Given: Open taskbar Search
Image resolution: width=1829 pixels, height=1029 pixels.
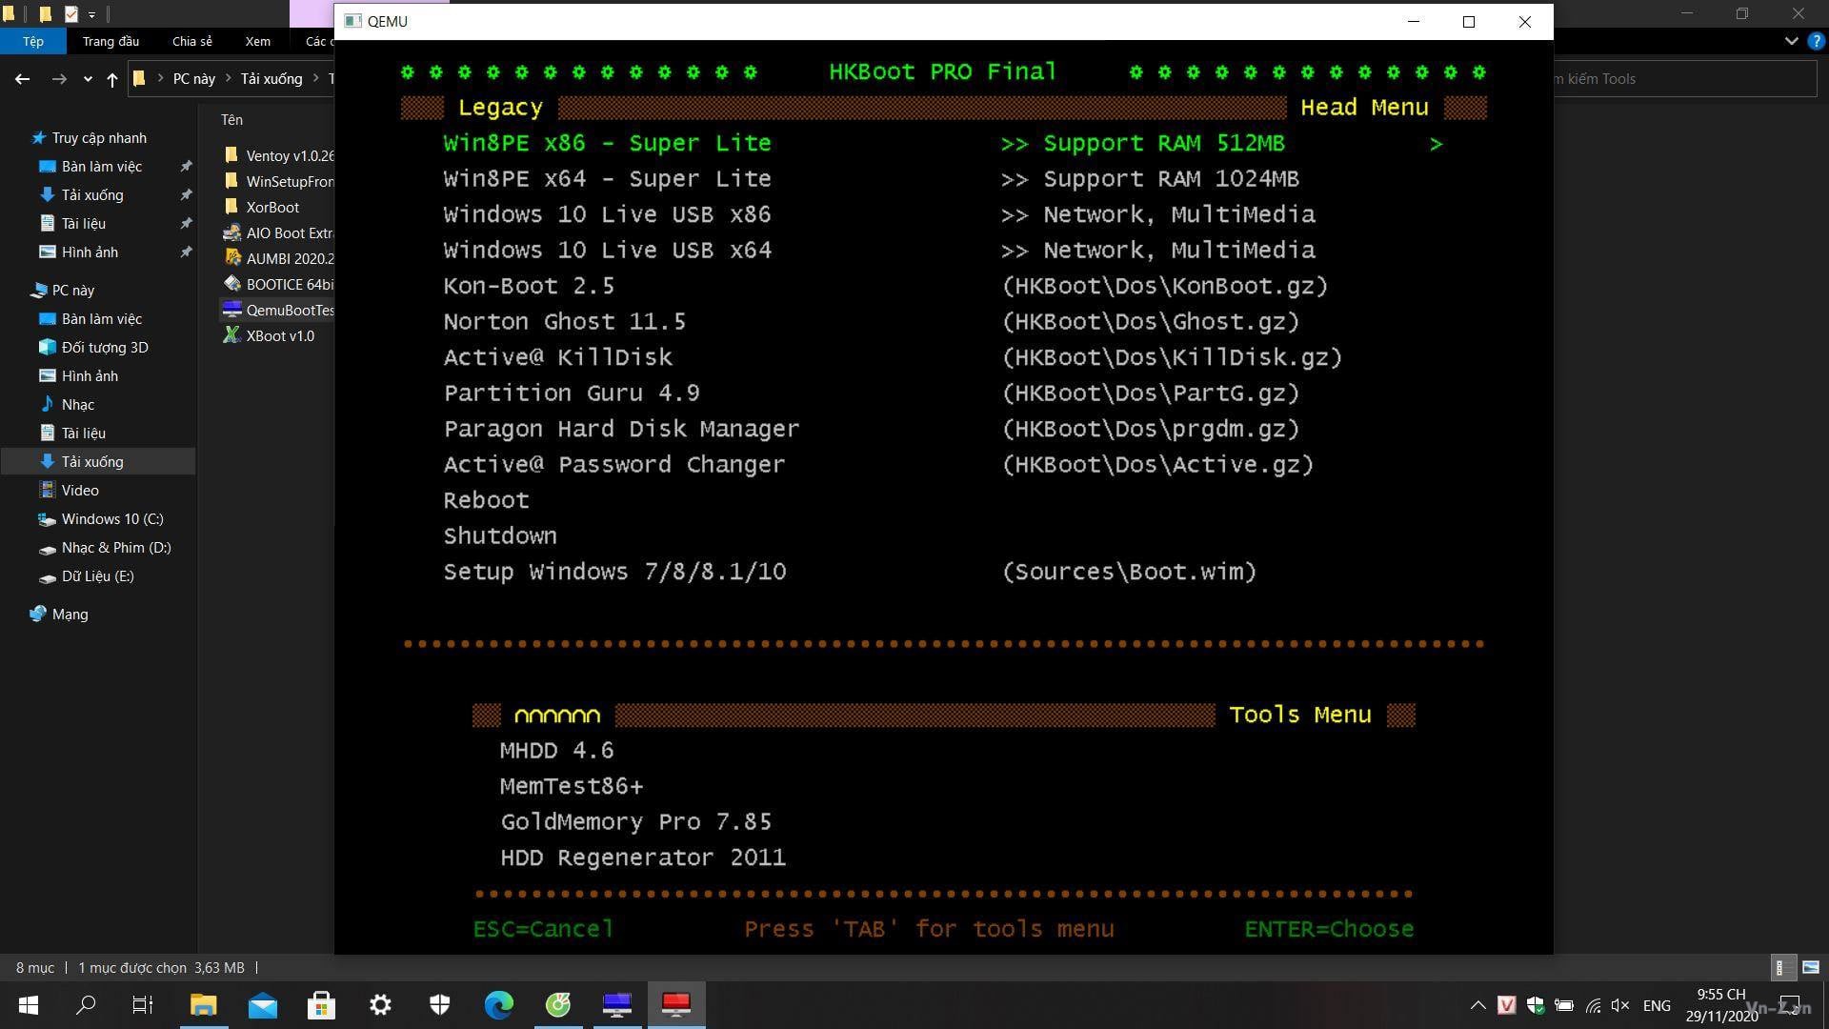Looking at the screenshot, I should [86, 1005].
